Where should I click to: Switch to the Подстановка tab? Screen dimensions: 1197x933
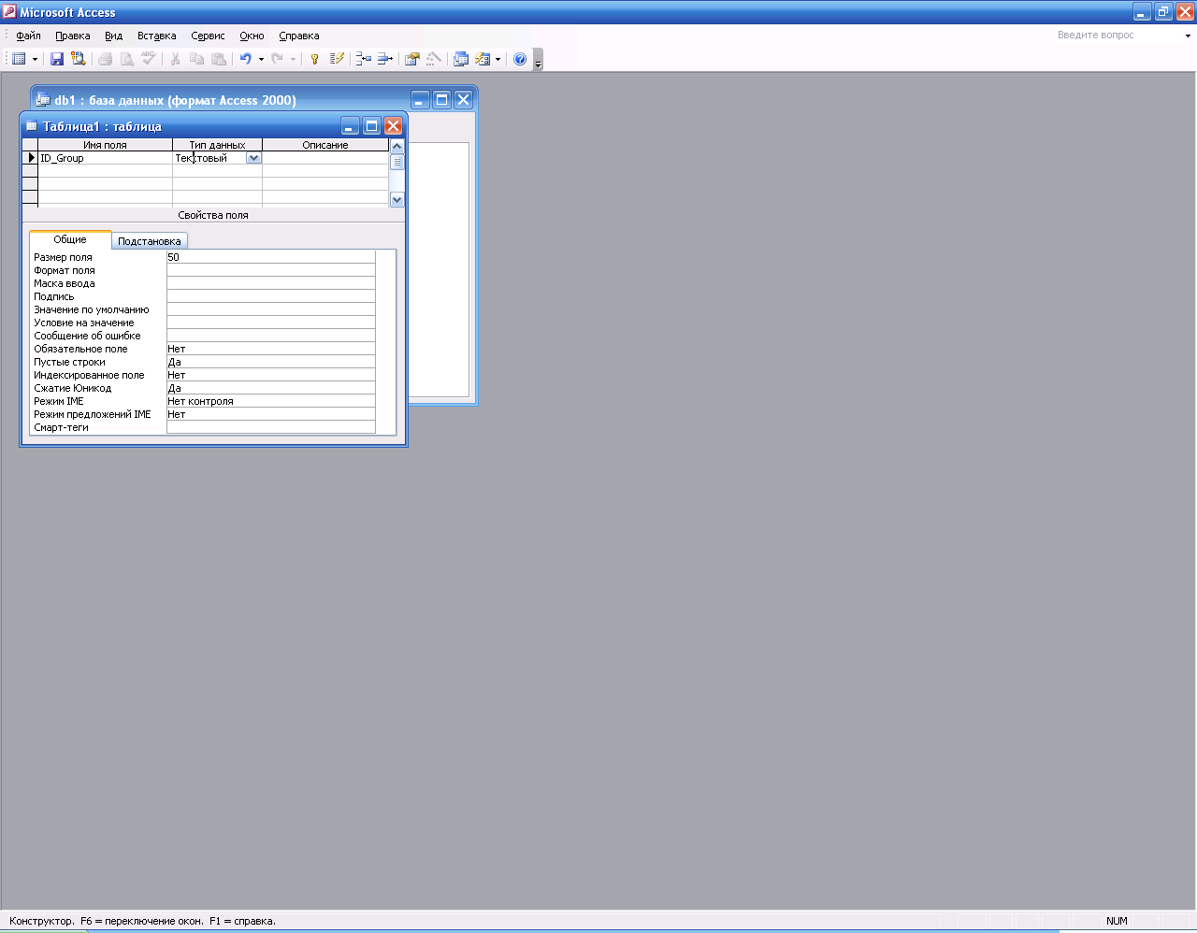[x=150, y=241]
